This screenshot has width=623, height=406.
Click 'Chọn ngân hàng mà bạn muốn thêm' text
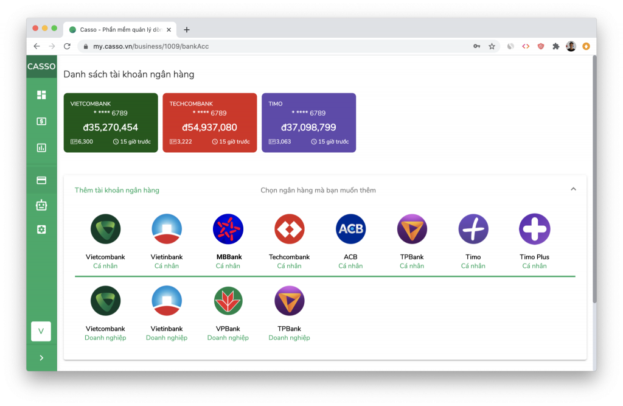tap(318, 190)
